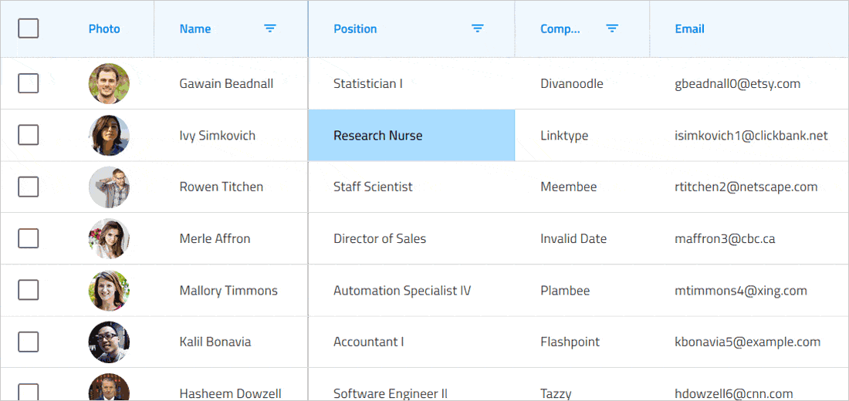Check the row checkbox for Gawain Beadnall
The height and width of the screenshot is (401, 849).
(29, 83)
